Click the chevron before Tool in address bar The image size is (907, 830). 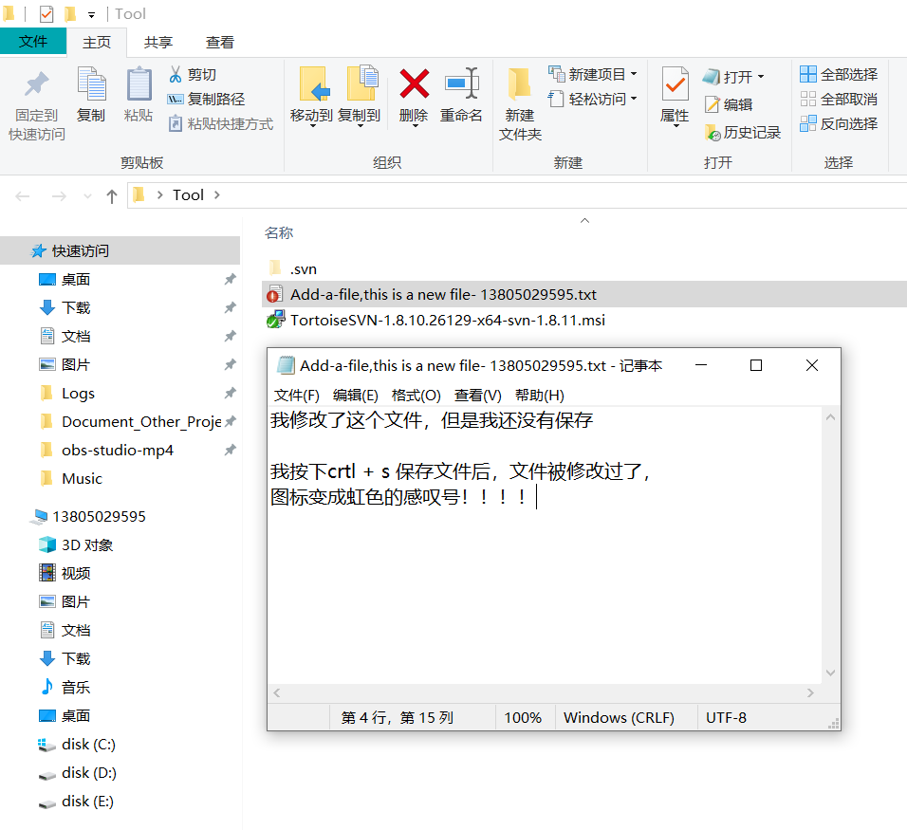coord(159,194)
